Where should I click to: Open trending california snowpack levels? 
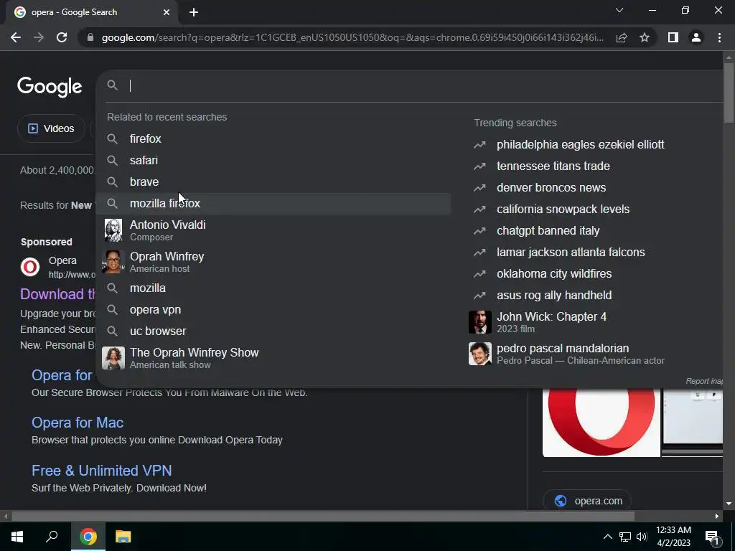[563, 209]
